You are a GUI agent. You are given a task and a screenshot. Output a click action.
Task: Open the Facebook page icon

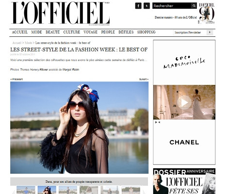138,6
